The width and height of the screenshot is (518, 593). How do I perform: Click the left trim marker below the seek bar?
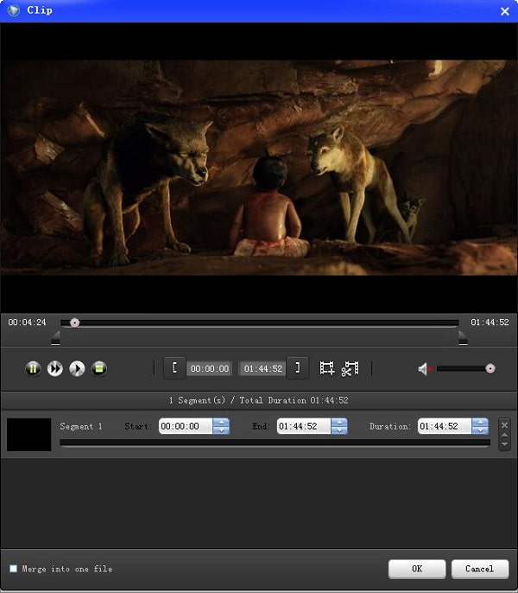pyautogui.click(x=55, y=338)
